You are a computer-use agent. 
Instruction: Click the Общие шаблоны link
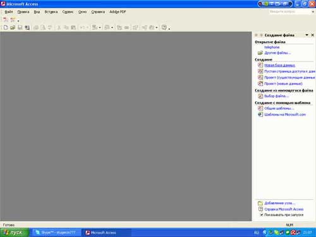click(279, 108)
